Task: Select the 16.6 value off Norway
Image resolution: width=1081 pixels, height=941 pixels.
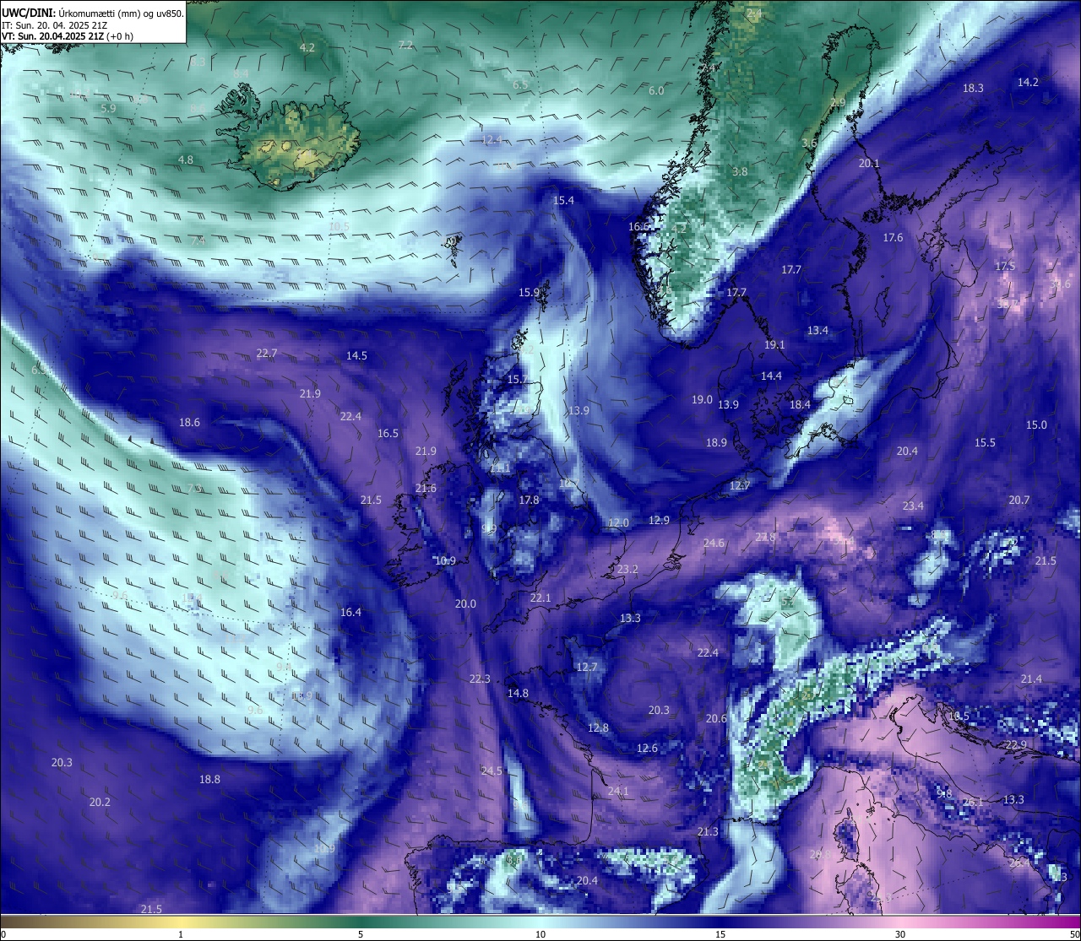Action: 638,226
